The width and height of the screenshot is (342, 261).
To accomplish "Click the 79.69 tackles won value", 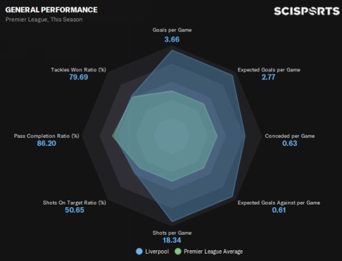I will [79, 77].
